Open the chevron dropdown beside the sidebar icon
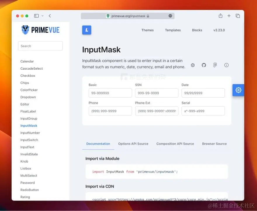Image resolution: width=257 pixels, height=211 pixels. pyautogui.click(x=42, y=16)
